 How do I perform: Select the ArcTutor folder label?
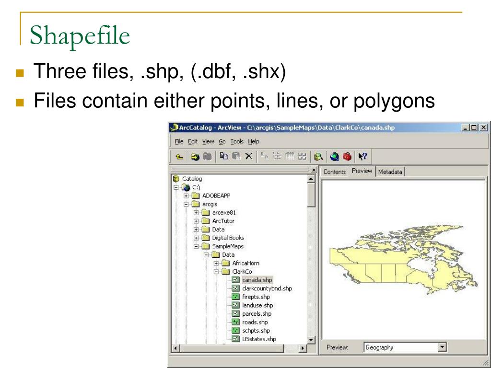[x=223, y=221]
